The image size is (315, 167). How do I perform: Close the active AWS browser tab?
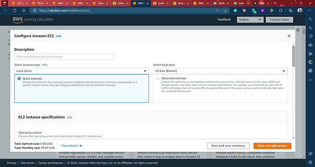147,3
